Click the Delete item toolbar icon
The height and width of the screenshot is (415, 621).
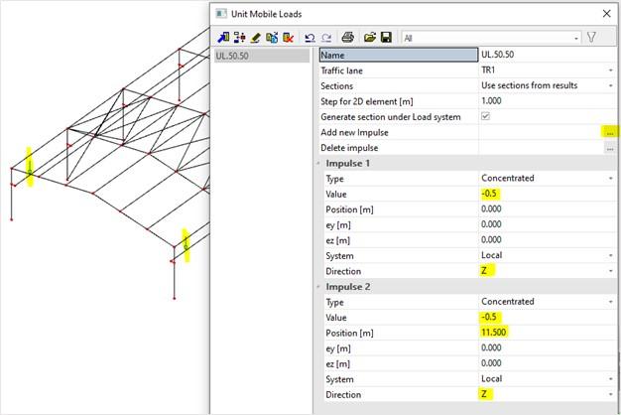(x=289, y=38)
